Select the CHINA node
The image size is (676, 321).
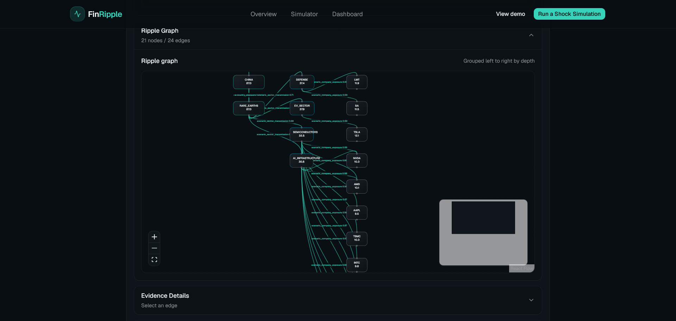point(249,82)
